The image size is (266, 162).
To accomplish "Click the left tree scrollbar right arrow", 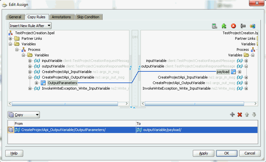I will pos(126,103).
